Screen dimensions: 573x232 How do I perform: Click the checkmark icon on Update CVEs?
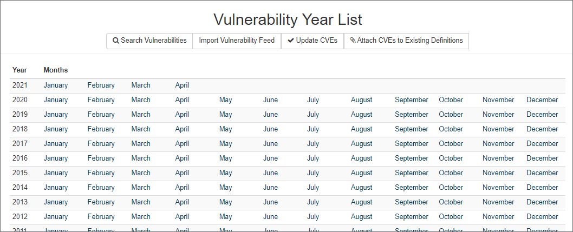point(291,41)
